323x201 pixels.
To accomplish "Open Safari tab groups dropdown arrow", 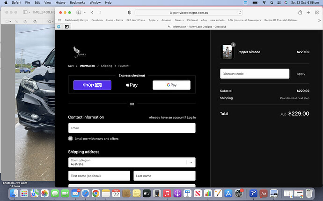I will tap(85, 13).
